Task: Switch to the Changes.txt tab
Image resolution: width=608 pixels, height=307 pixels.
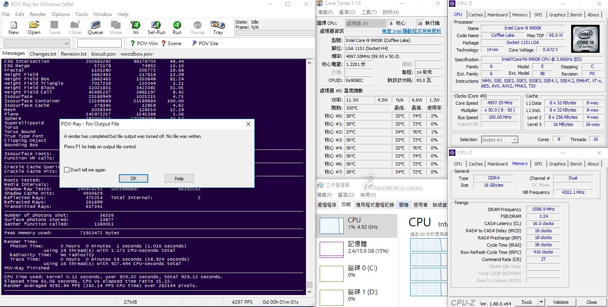Action: point(43,54)
